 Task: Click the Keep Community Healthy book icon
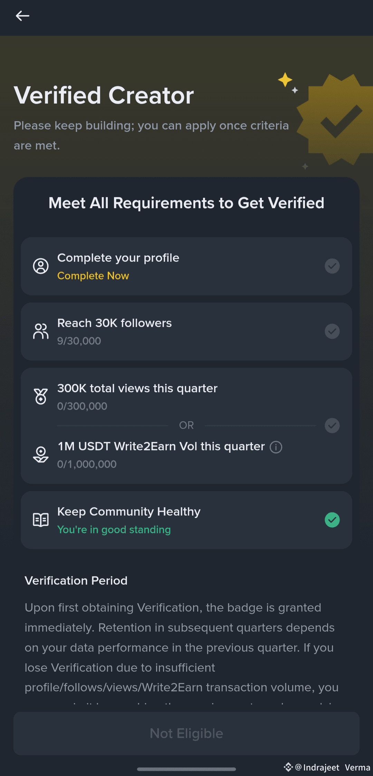[41, 520]
